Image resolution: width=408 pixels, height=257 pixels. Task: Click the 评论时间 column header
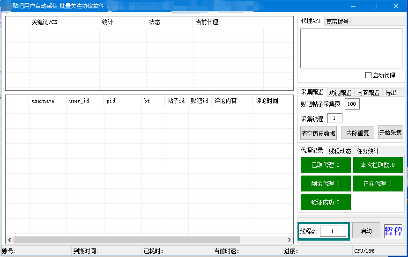(273, 101)
